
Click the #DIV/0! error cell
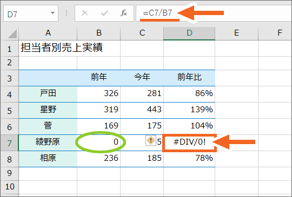pos(189,142)
